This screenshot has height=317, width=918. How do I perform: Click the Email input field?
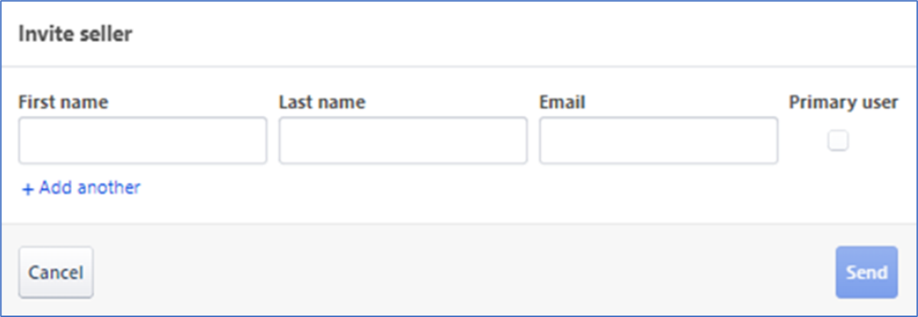click(x=658, y=141)
